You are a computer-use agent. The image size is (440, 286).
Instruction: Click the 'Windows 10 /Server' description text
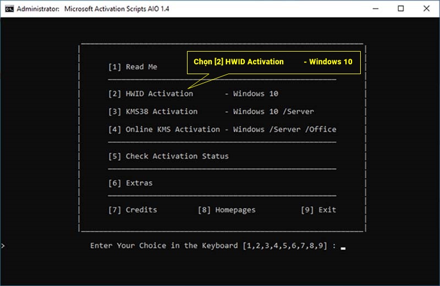(273, 111)
